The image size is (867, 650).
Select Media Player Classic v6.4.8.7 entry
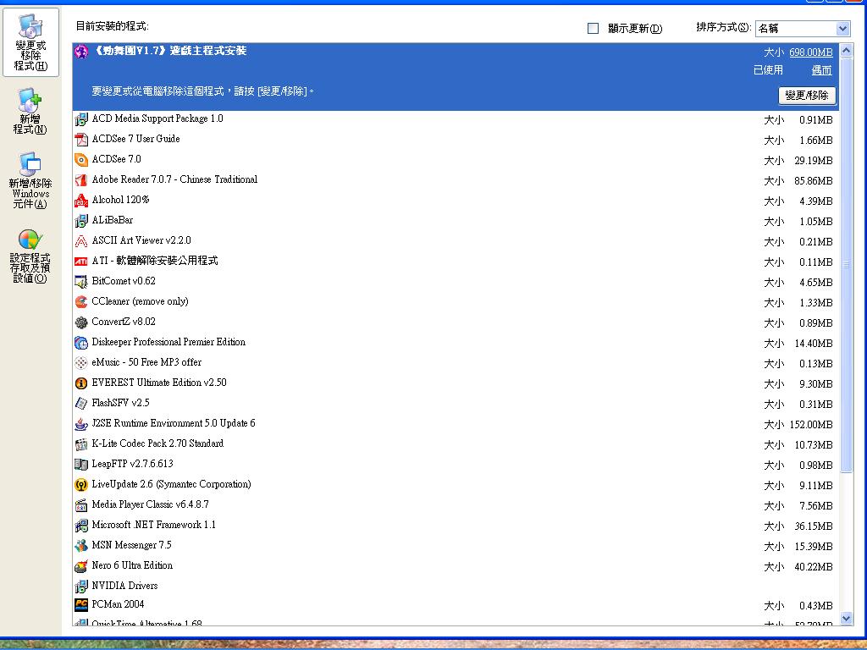click(x=150, y=505)
